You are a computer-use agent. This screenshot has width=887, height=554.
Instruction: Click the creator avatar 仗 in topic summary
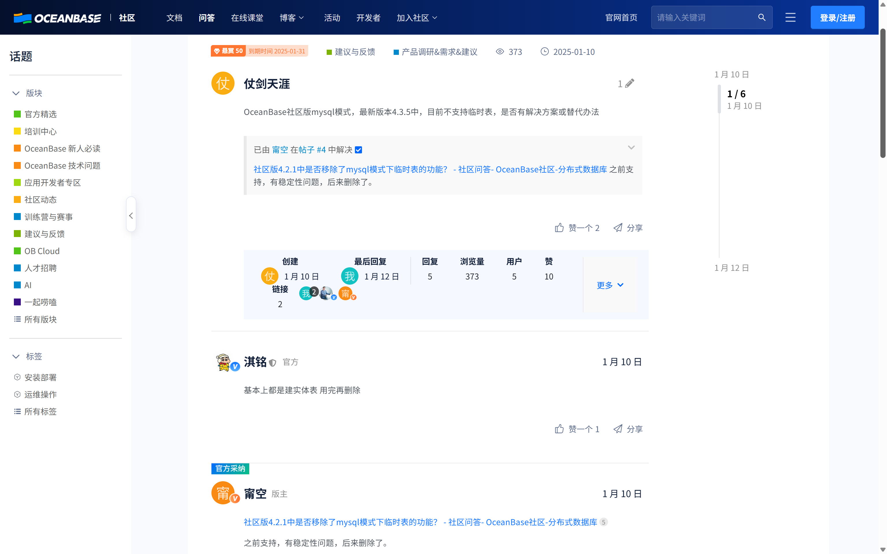coord(269,276)
